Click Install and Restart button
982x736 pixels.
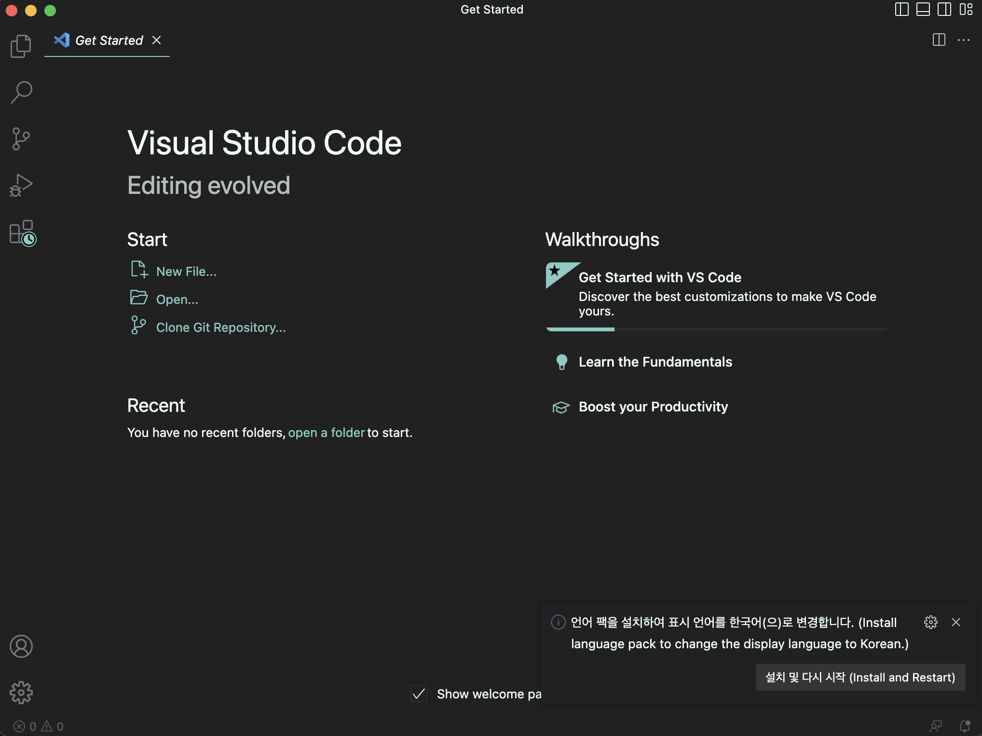[860, 677]
